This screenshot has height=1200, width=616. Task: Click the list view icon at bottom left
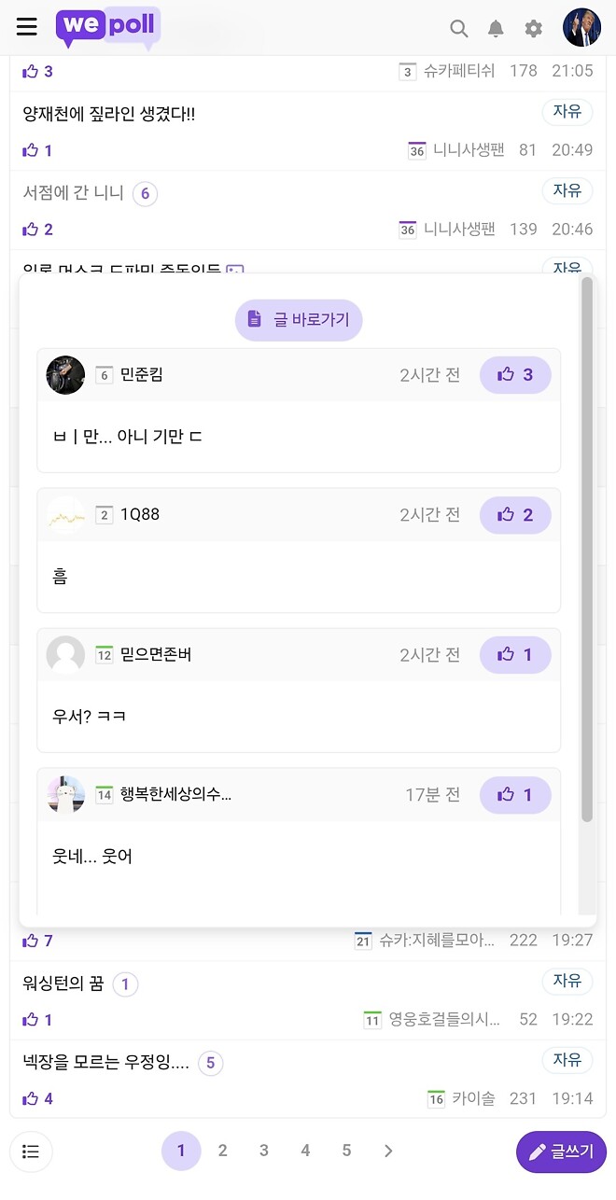[31, 1151]
